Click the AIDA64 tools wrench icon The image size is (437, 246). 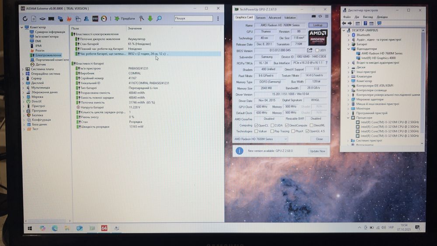pyautogui.click(x=142, y=19)
